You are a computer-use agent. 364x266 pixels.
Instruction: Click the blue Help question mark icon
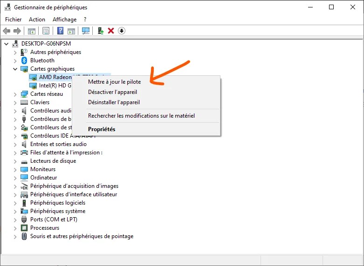(x=60, y=31)
